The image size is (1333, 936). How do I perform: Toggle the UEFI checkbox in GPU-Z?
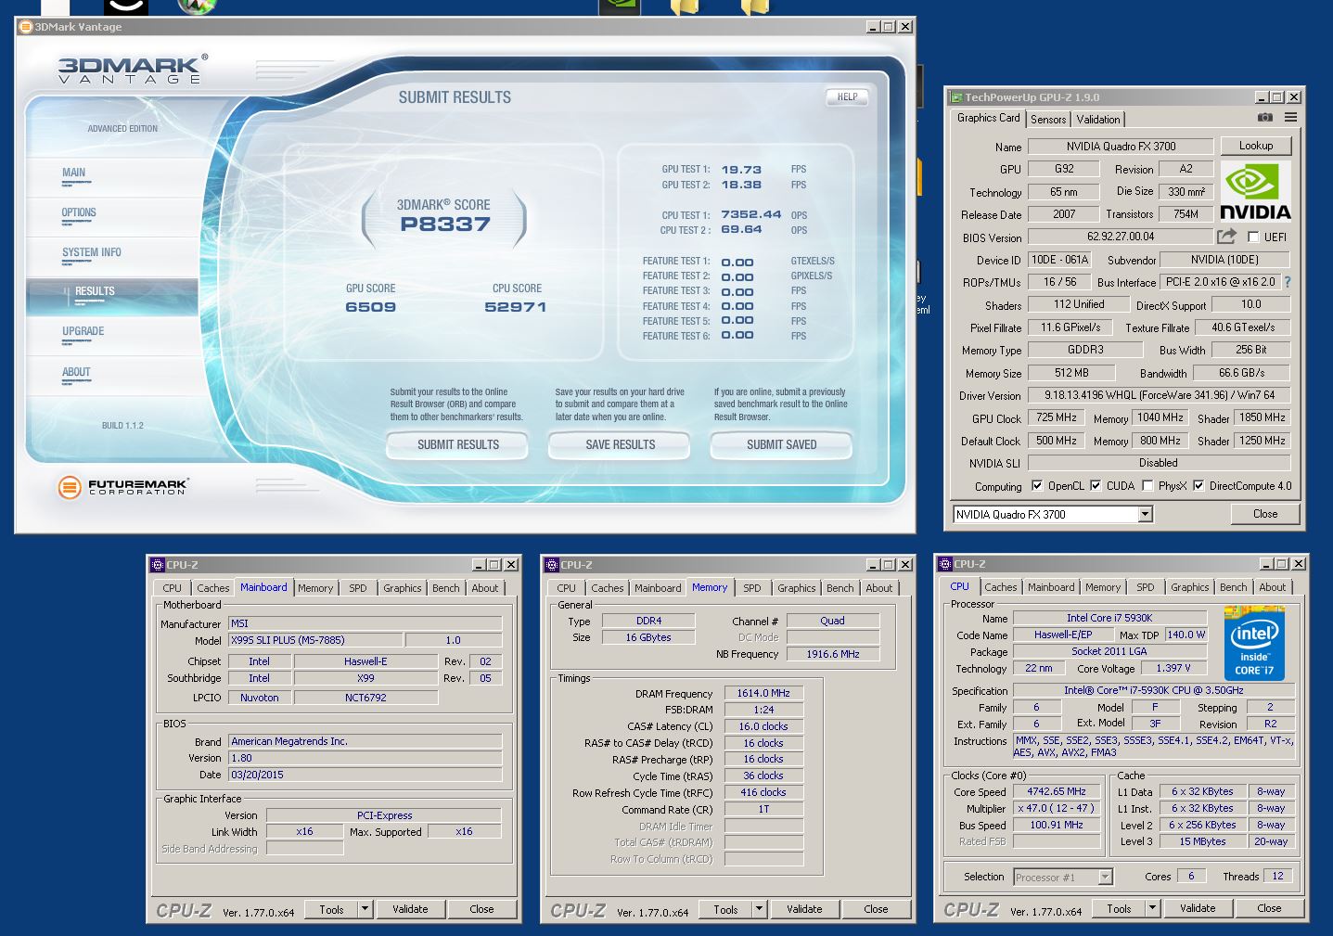tap(1254, 237)
